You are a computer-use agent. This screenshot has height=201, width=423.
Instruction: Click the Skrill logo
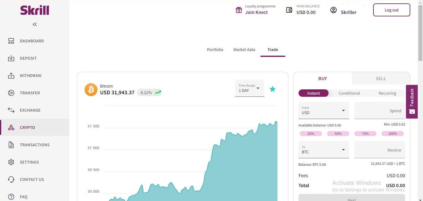pos(35,10)
